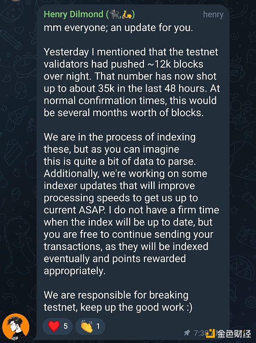256x343 pixels.
Task: Click the blank line above "We are responsible"
Action: click(131, 283)
